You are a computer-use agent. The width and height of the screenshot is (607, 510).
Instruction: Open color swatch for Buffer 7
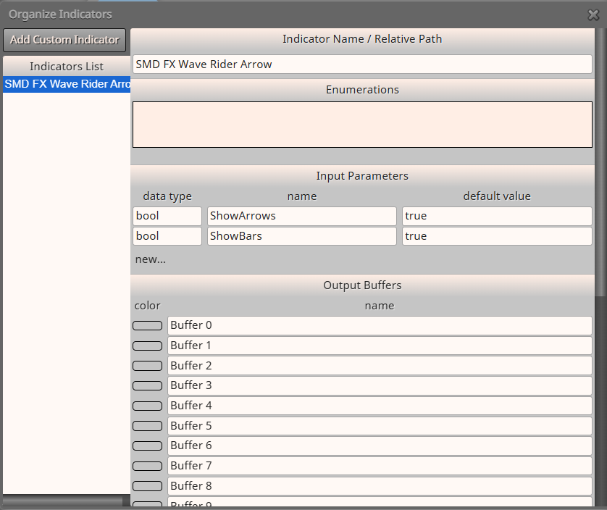click(x=148, y=466)
